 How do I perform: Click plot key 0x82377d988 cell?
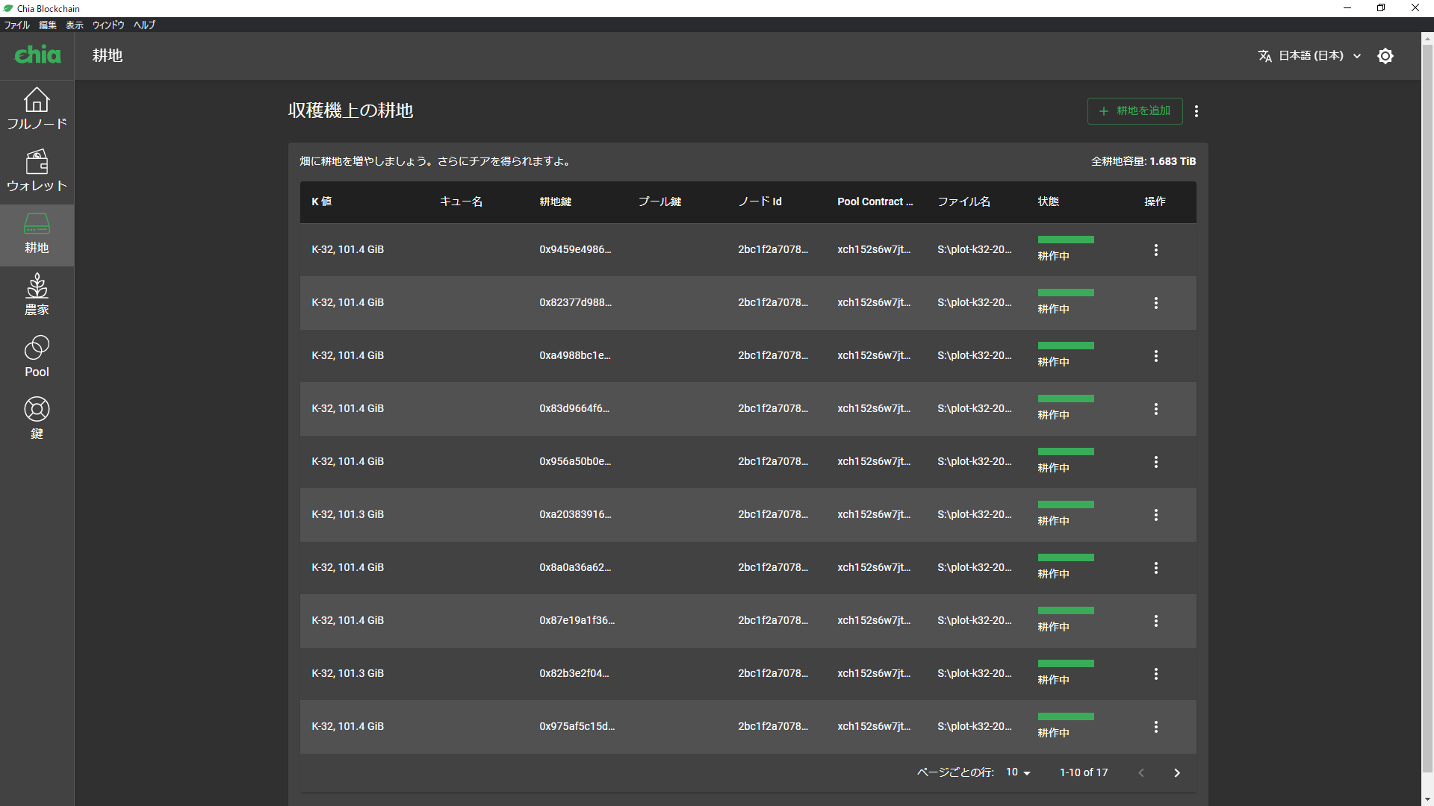click(575, 302)
